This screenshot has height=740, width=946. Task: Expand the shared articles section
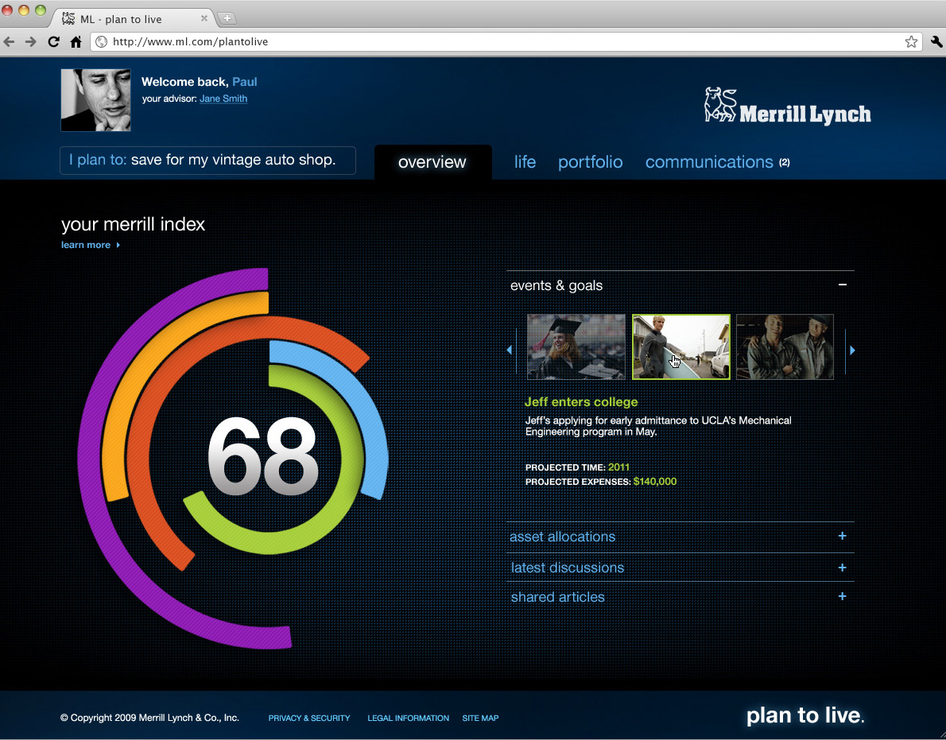[x=842, y=596]
